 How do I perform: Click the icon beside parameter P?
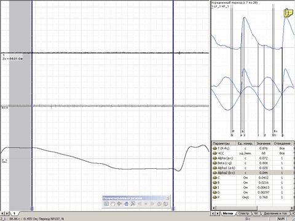click(214, 197)
